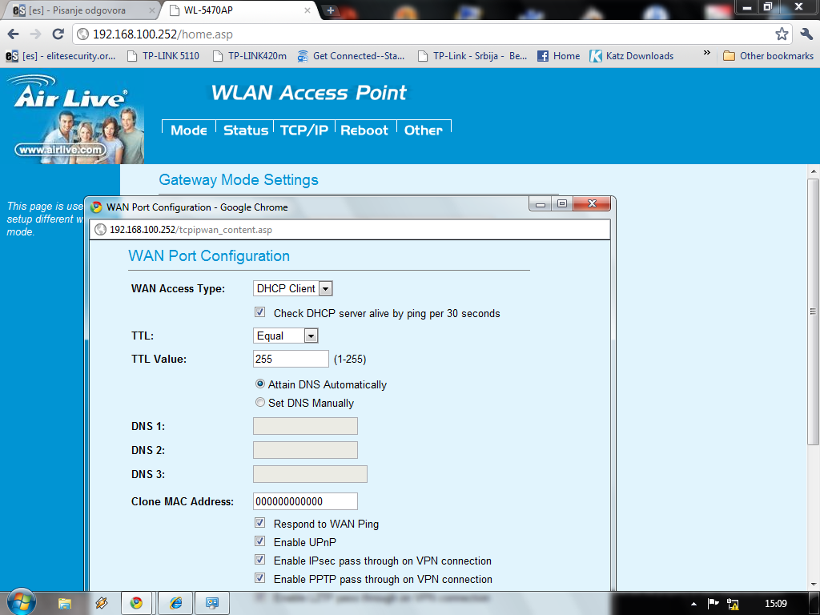Screen dimensions: 820x615
Task: Switch to Google Chrome in the taskbar
Action: pos(136,604)
